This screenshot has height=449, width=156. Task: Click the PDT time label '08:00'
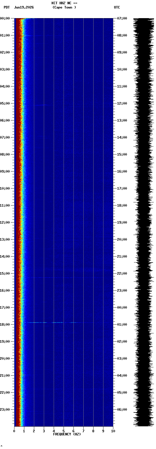[x=5, y=154]
